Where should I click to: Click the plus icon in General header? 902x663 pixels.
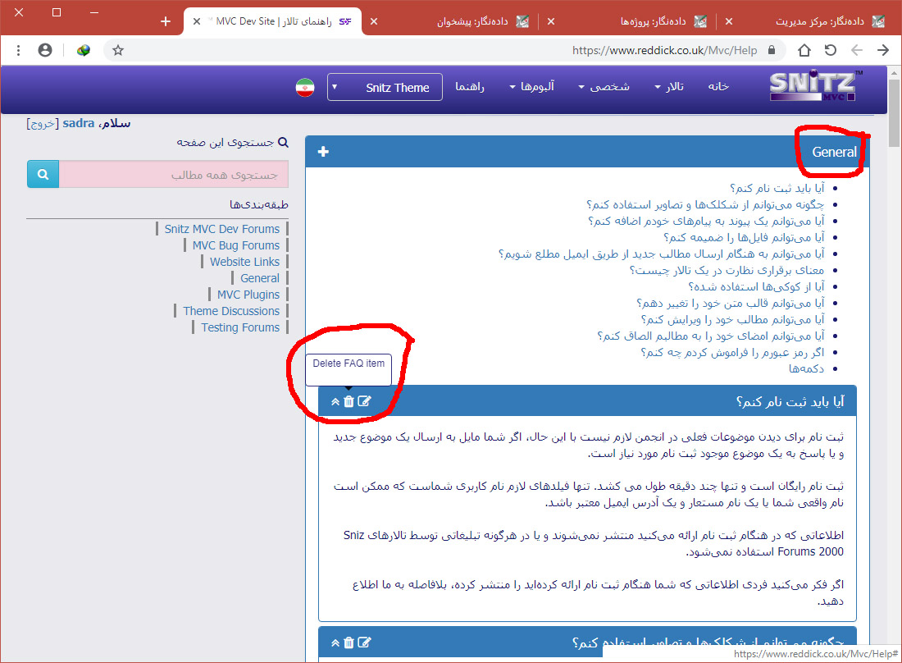coord(323,152)
